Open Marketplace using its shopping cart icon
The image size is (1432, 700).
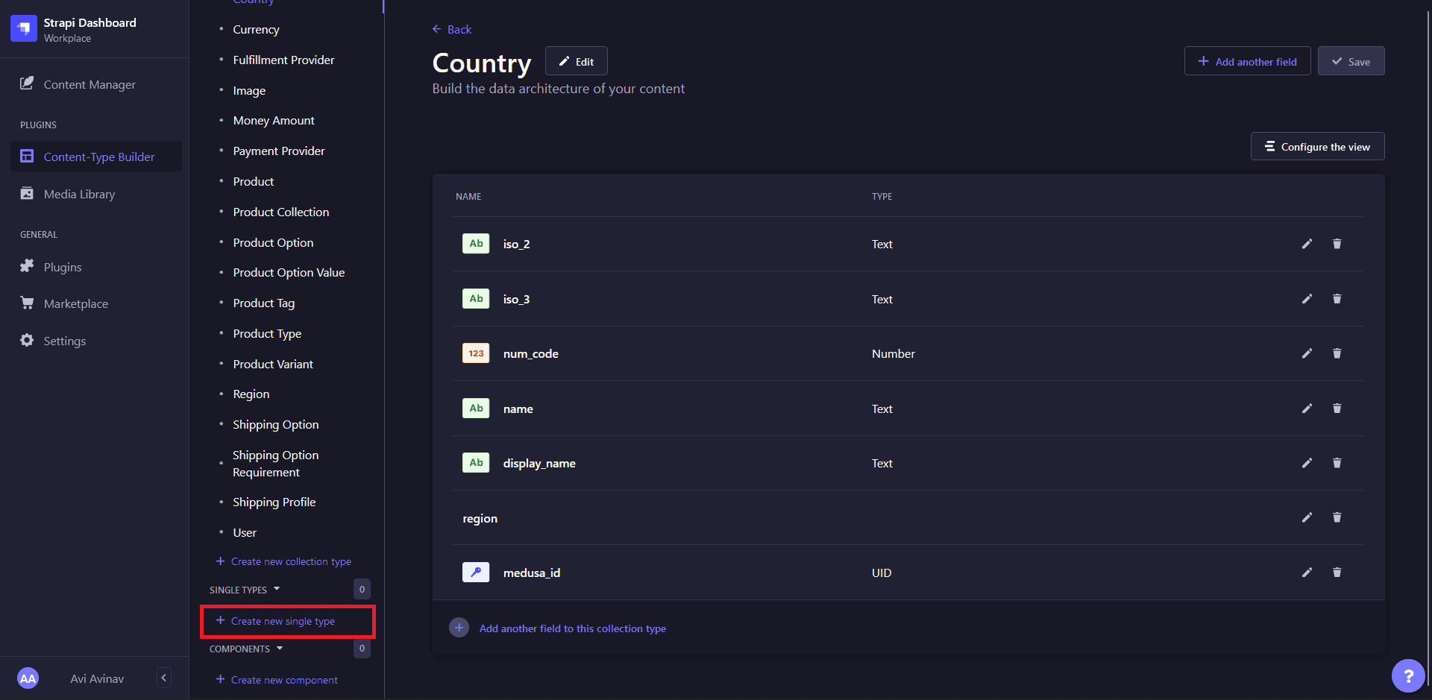pyautogui.click(x=27, y=303)
